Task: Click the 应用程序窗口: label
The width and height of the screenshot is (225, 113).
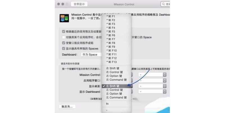Action: coord(92,81)
